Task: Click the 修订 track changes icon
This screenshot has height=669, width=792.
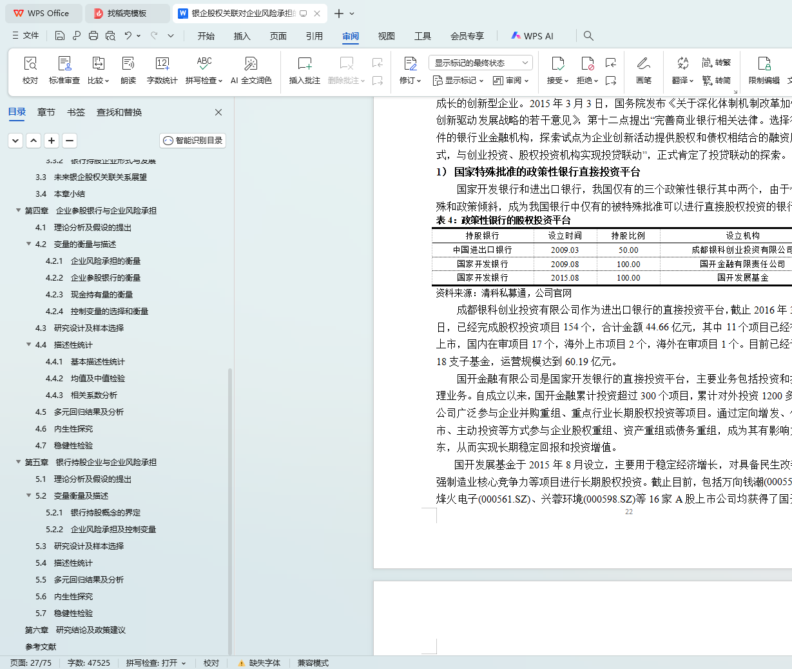Action: point(410,63)
